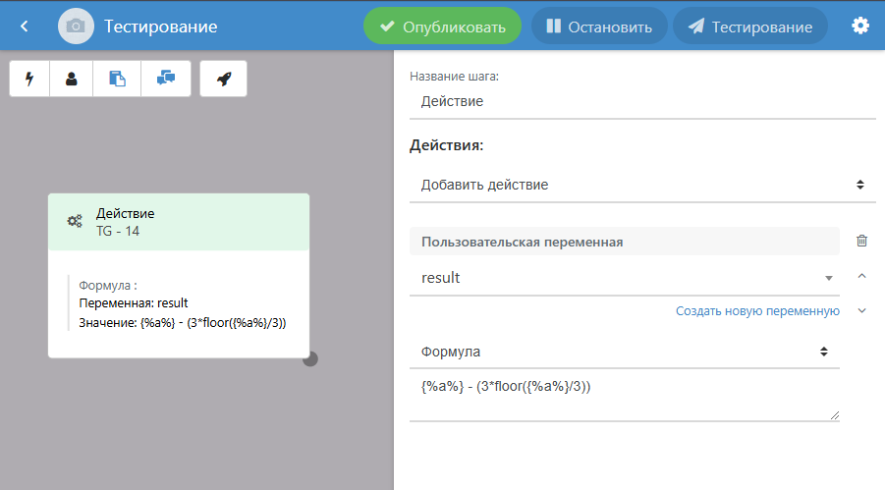The image size is (885, 490).
Task: Open the 'result' variable dropdown
Action: pos(624,278)
